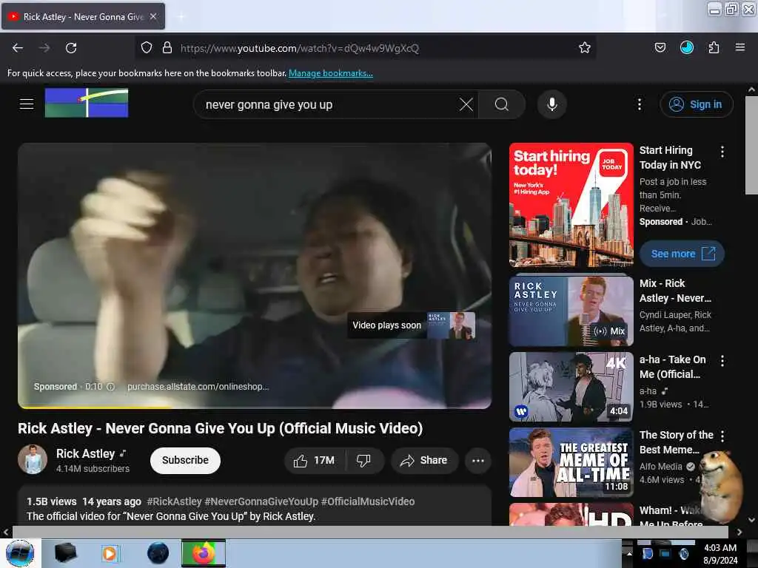
Task: Open The Greatest Meme of All-Time thumbnail
Action: (x=571, y=462)
